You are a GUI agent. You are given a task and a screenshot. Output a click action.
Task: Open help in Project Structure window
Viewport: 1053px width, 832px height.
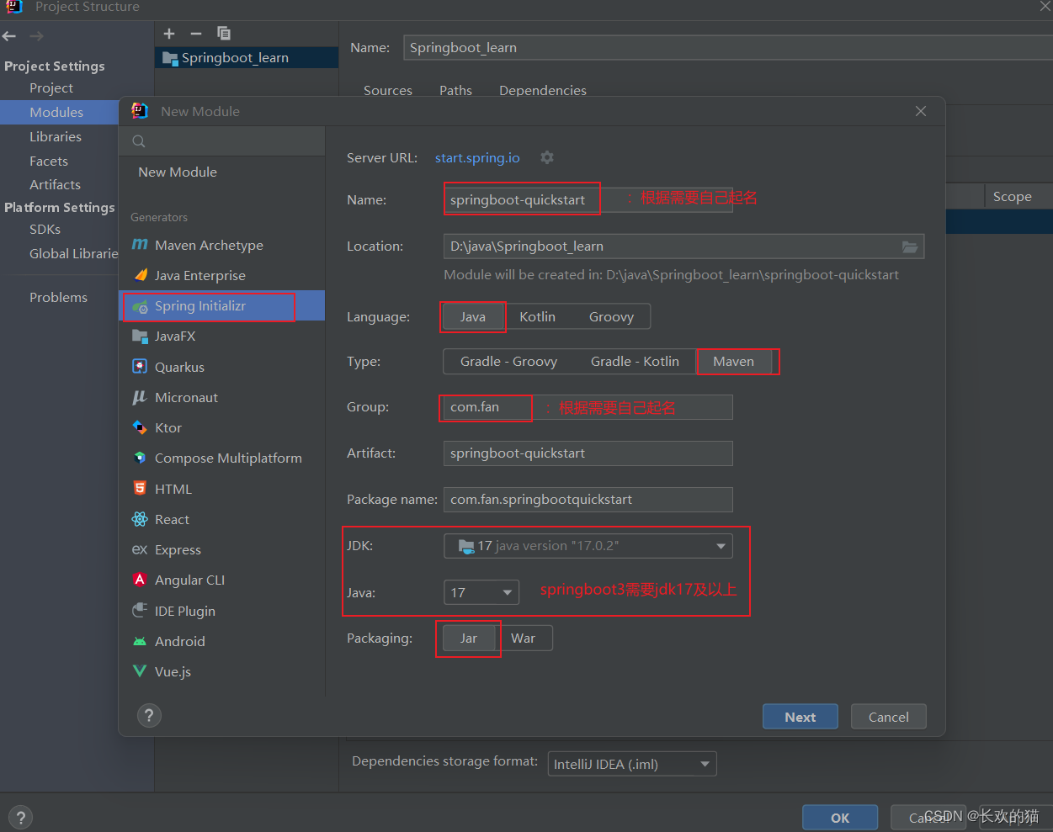coord(20,817)
